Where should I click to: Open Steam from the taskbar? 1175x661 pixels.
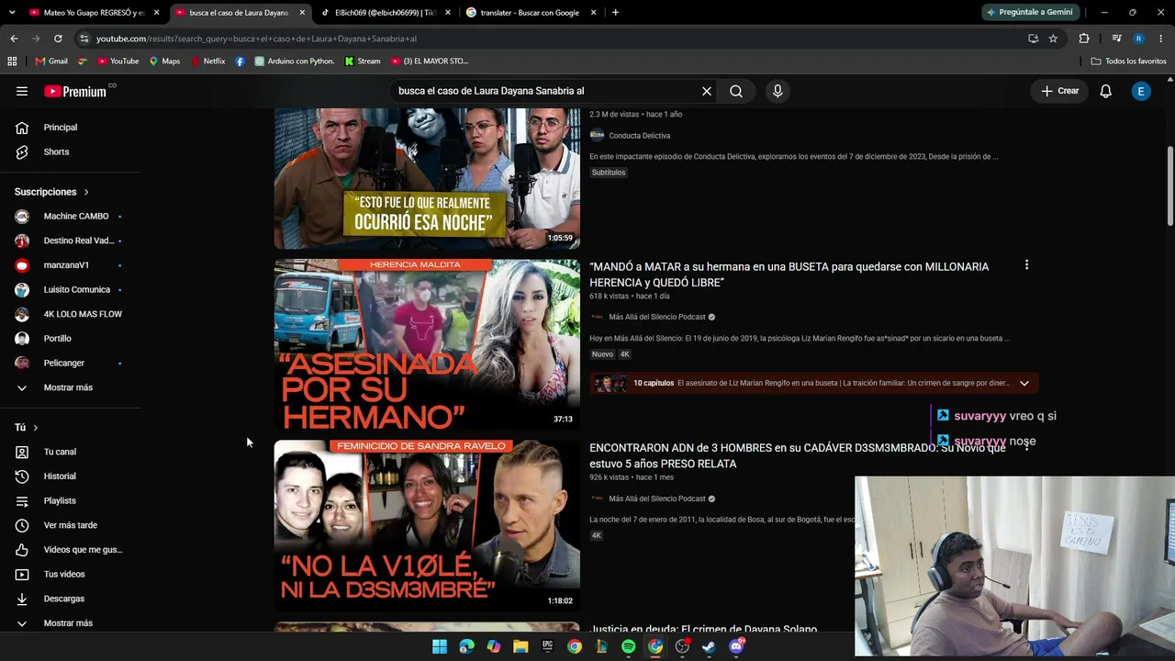[709, 646]
